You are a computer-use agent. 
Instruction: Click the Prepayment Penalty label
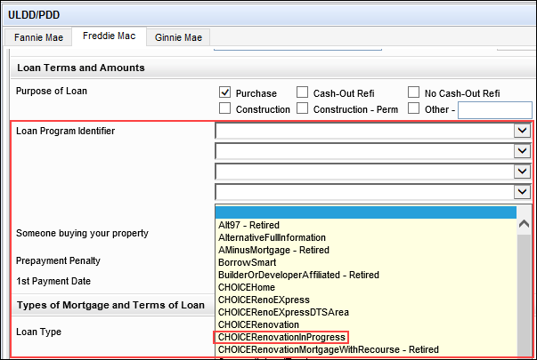(58, 260)
